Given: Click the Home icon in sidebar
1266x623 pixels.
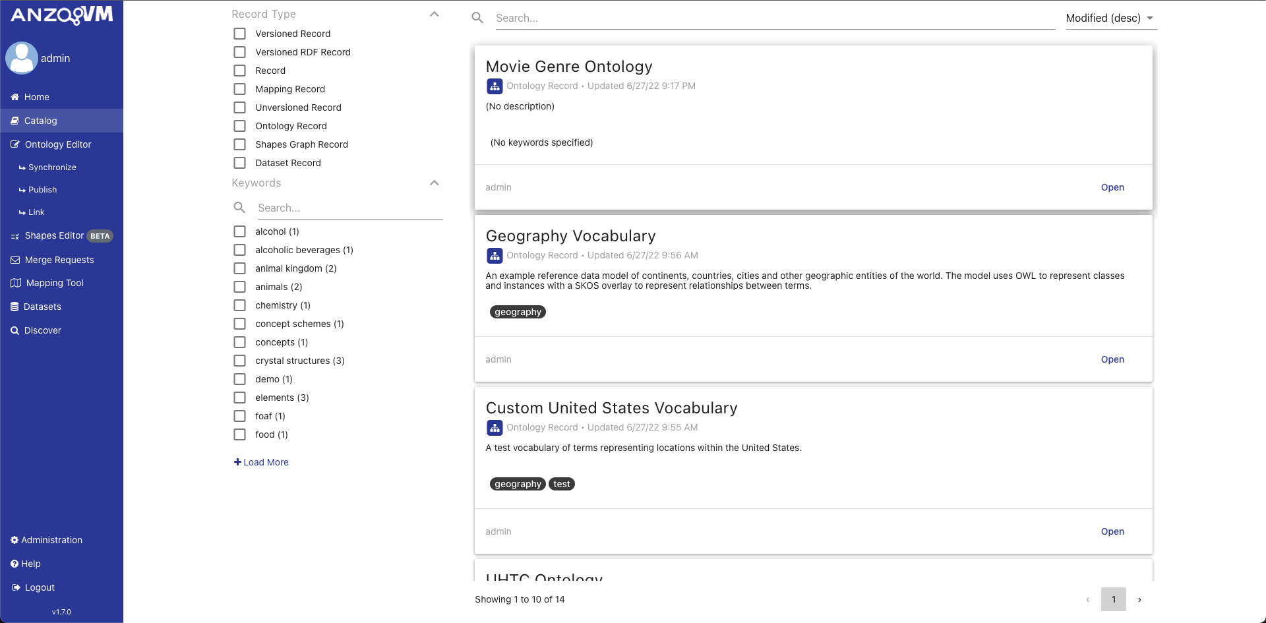Looking at the screenshot, I should coord(15,97).
